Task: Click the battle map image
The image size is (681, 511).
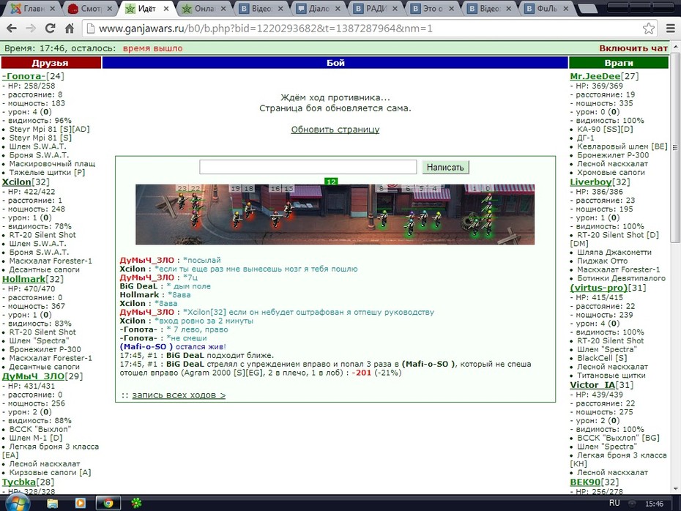Action: pyautogui.click(x=335, y=215)
